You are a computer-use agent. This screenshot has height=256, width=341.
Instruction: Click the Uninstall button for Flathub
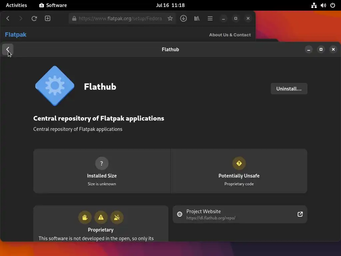click(289, 89)
